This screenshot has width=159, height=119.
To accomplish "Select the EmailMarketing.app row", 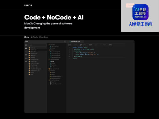I will 37,69.
